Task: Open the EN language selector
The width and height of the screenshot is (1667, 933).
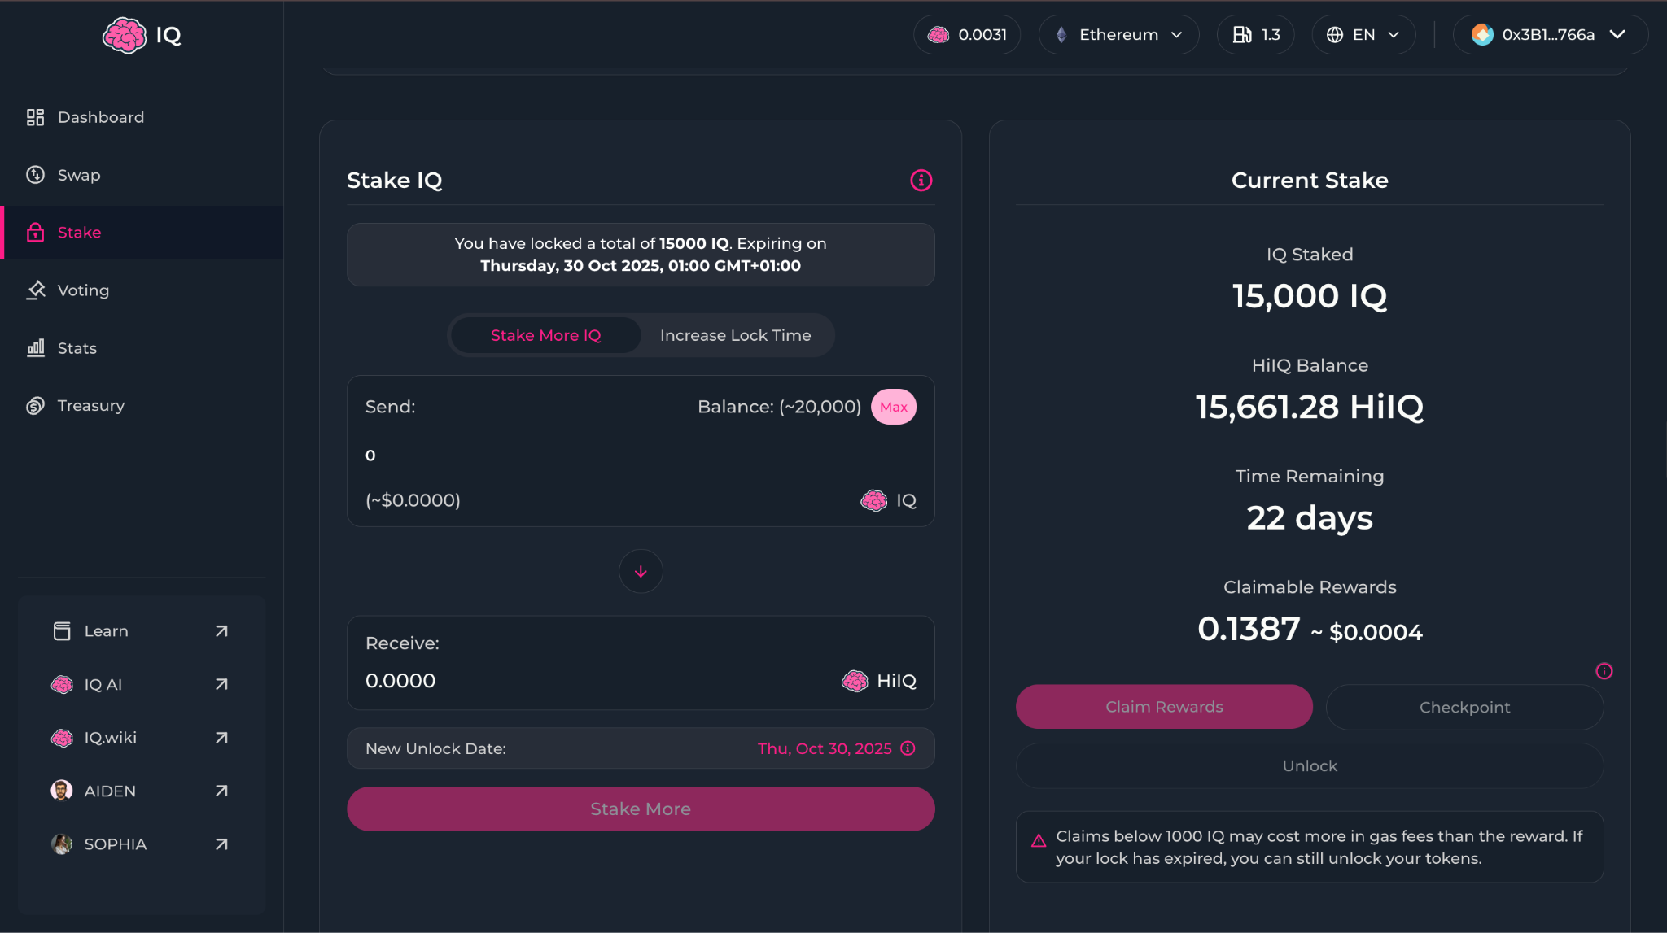Action: pyautogui.click(x=1363, y=35)
